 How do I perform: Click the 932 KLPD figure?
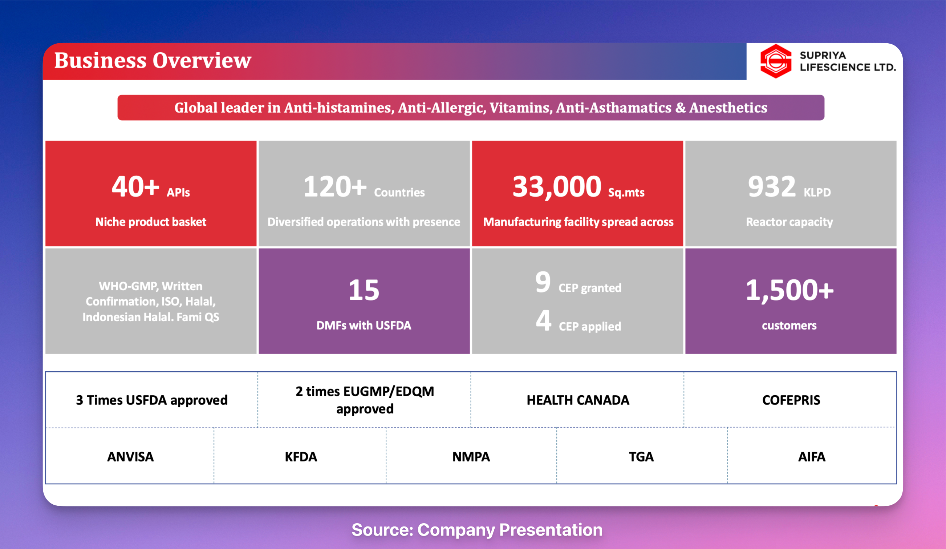[789, 187]
